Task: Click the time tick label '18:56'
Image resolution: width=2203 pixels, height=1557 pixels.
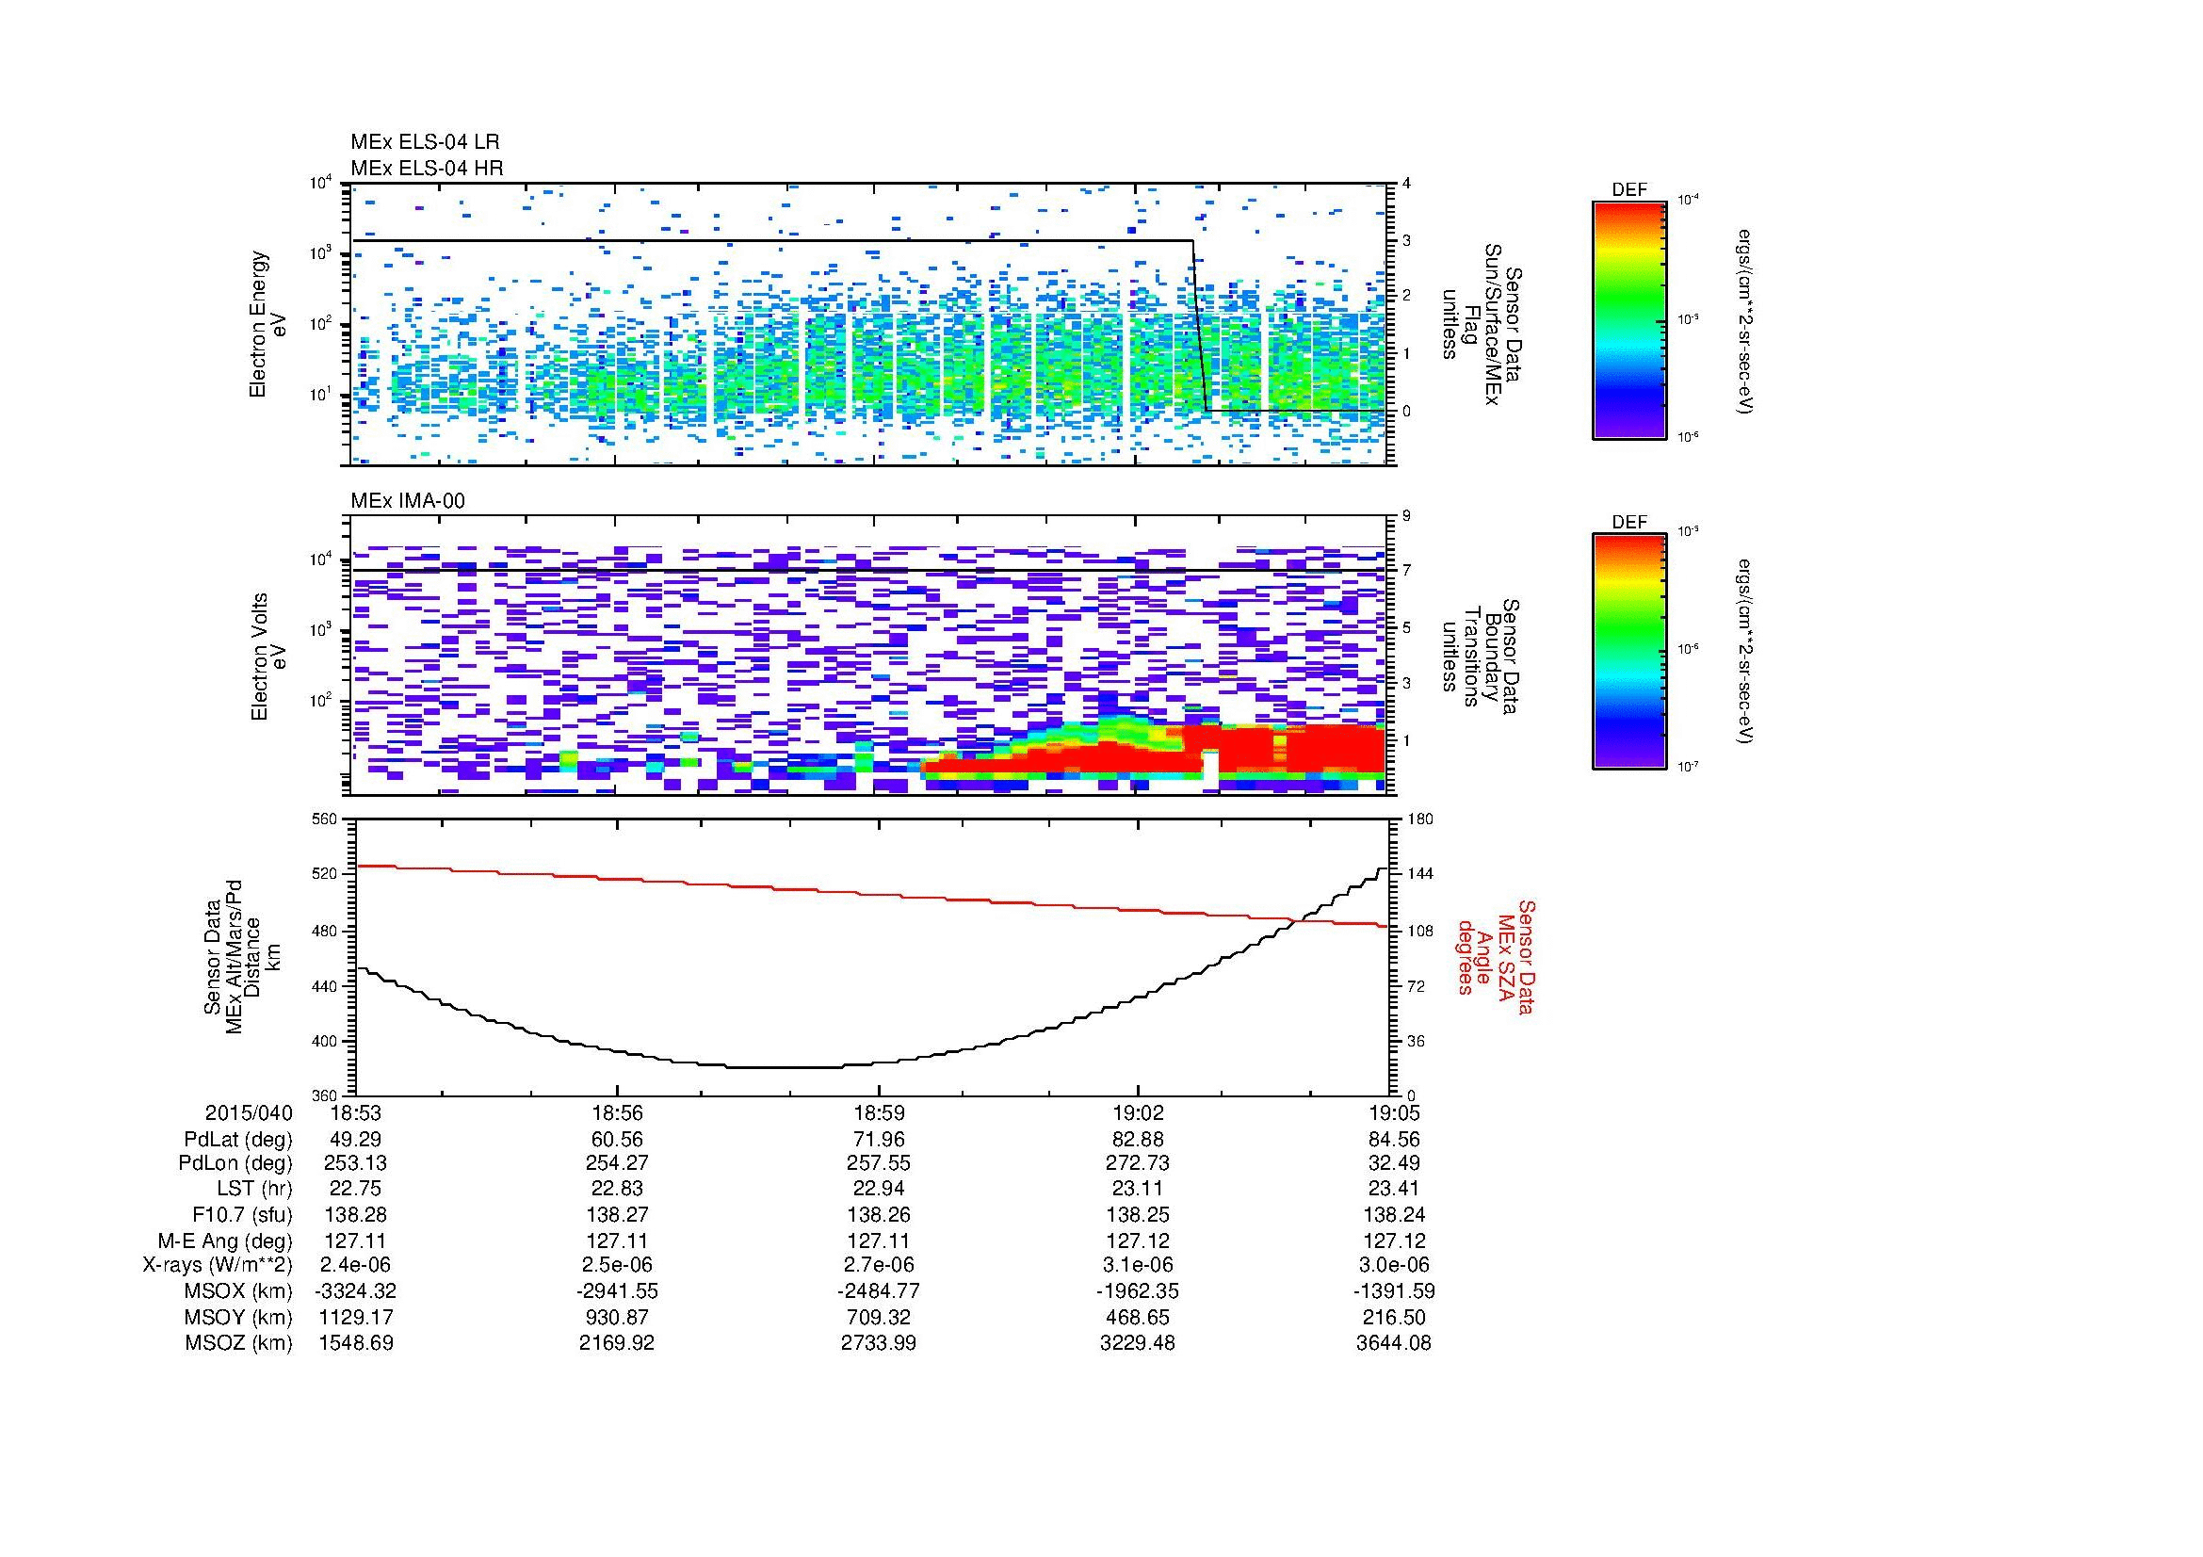Action: 617,1112
